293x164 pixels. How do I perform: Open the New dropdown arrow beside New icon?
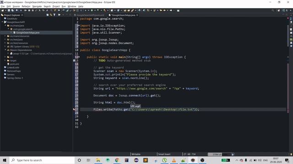[x=5, y=10]
